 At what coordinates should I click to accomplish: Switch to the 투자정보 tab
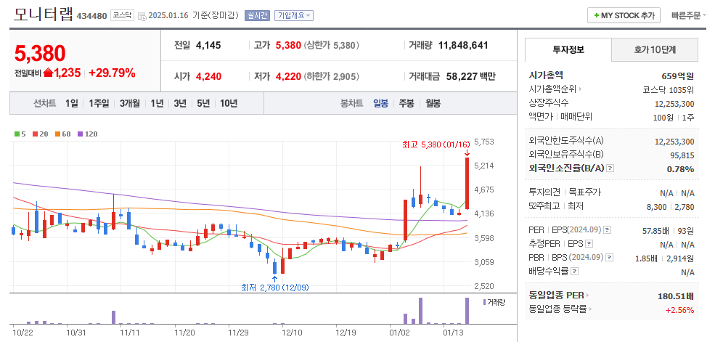click(568, 49)
